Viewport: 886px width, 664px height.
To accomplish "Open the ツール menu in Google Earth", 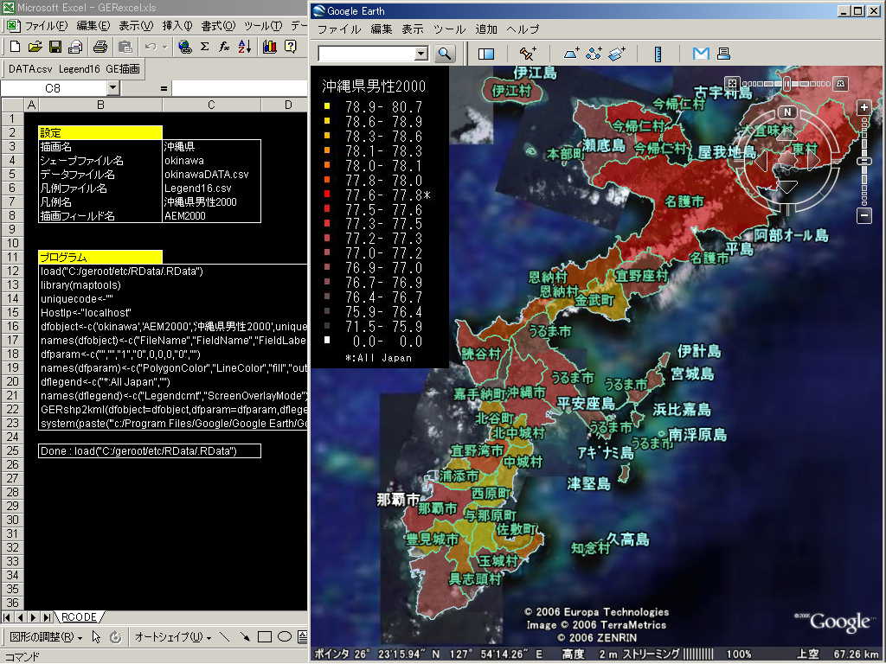I will [x=449, y=29].
